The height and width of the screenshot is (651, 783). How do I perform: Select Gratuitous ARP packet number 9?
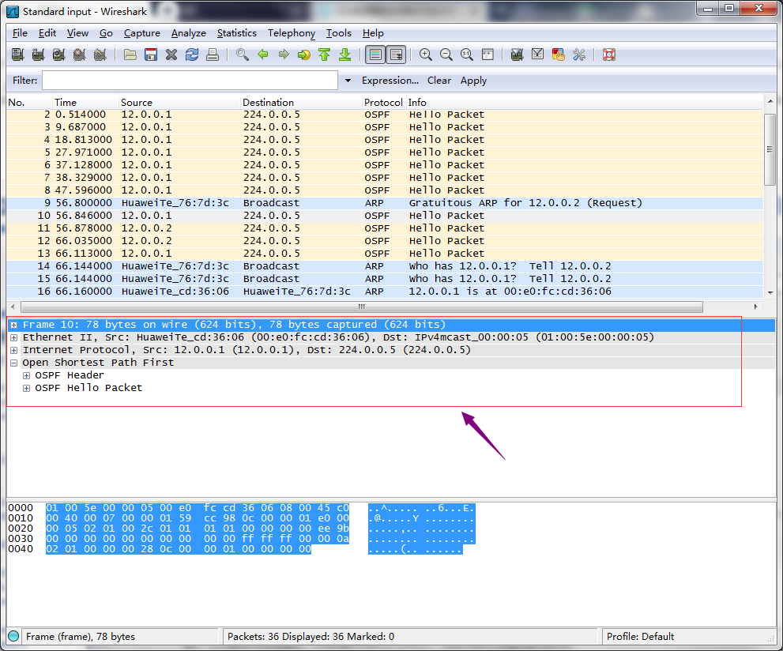click(x=385, y=203)
